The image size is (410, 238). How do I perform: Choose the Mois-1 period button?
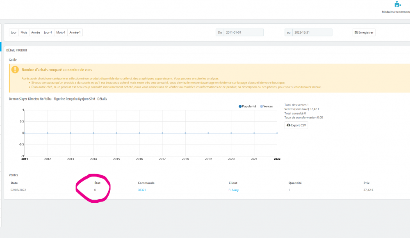click(61, 32)
